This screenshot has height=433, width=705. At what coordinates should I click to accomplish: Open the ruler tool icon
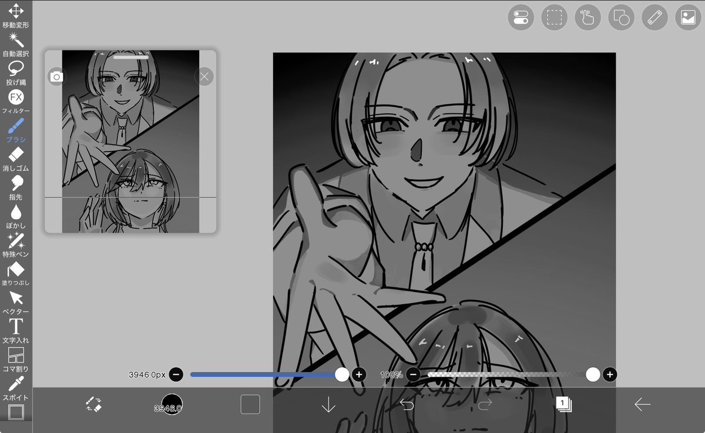pos(654,18)
